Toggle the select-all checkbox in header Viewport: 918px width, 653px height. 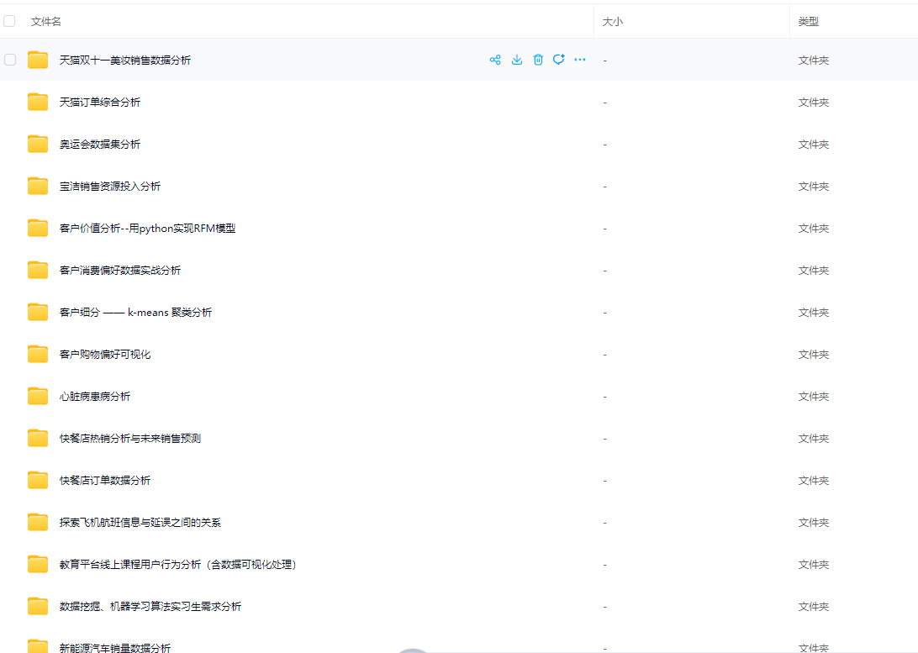coord(10,21)
